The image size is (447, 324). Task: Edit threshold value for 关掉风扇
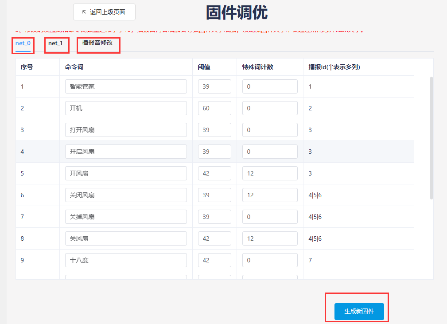214,217
